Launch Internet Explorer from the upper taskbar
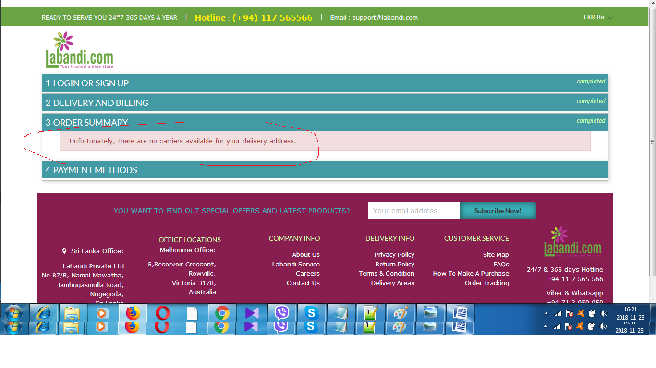Image resolution: width=656 pixels, height=368 pixels. (x=43, y=313)
